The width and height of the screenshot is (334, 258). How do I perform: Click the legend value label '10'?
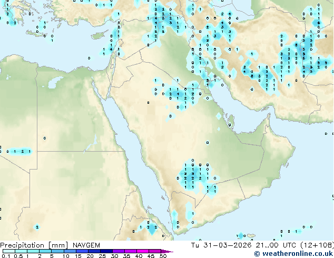pyautogui.click(x=66, y=256)
